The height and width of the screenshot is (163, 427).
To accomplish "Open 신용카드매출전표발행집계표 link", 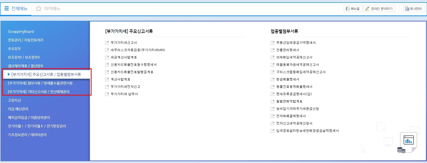I will tap(132, 72).
